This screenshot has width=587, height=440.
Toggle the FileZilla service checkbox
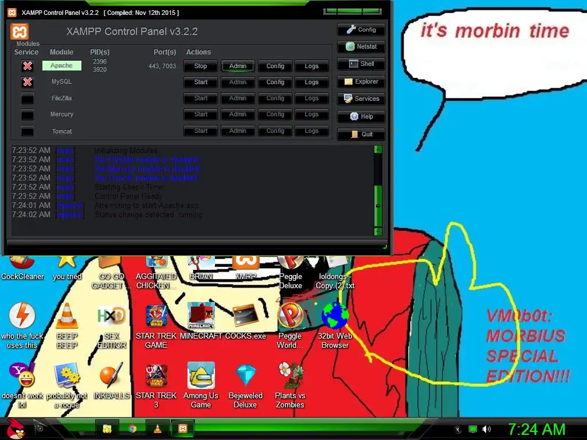click(x=28, y=99)
